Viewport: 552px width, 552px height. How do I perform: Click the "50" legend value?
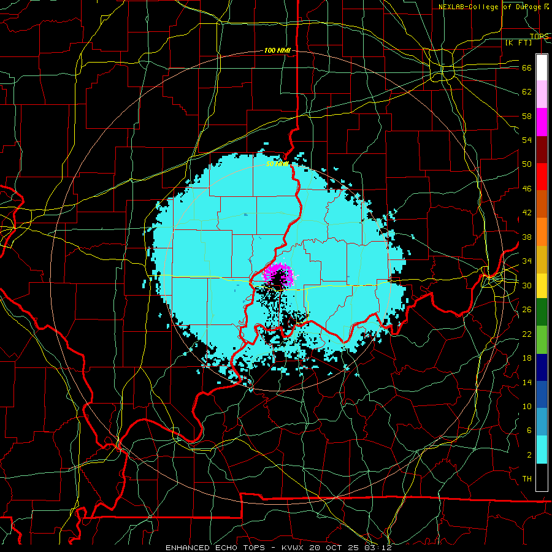527,164
